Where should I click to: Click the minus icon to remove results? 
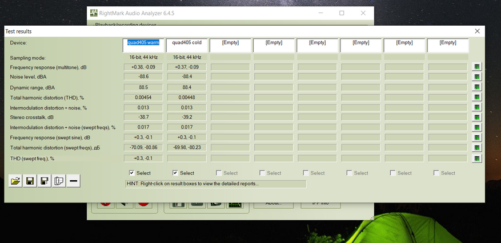[x=73, y=181]
